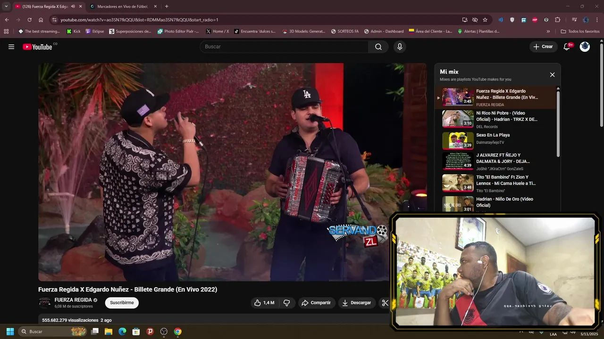
Task: Mute the Fuerza Regida tab audio
Action: coord(73,7)
